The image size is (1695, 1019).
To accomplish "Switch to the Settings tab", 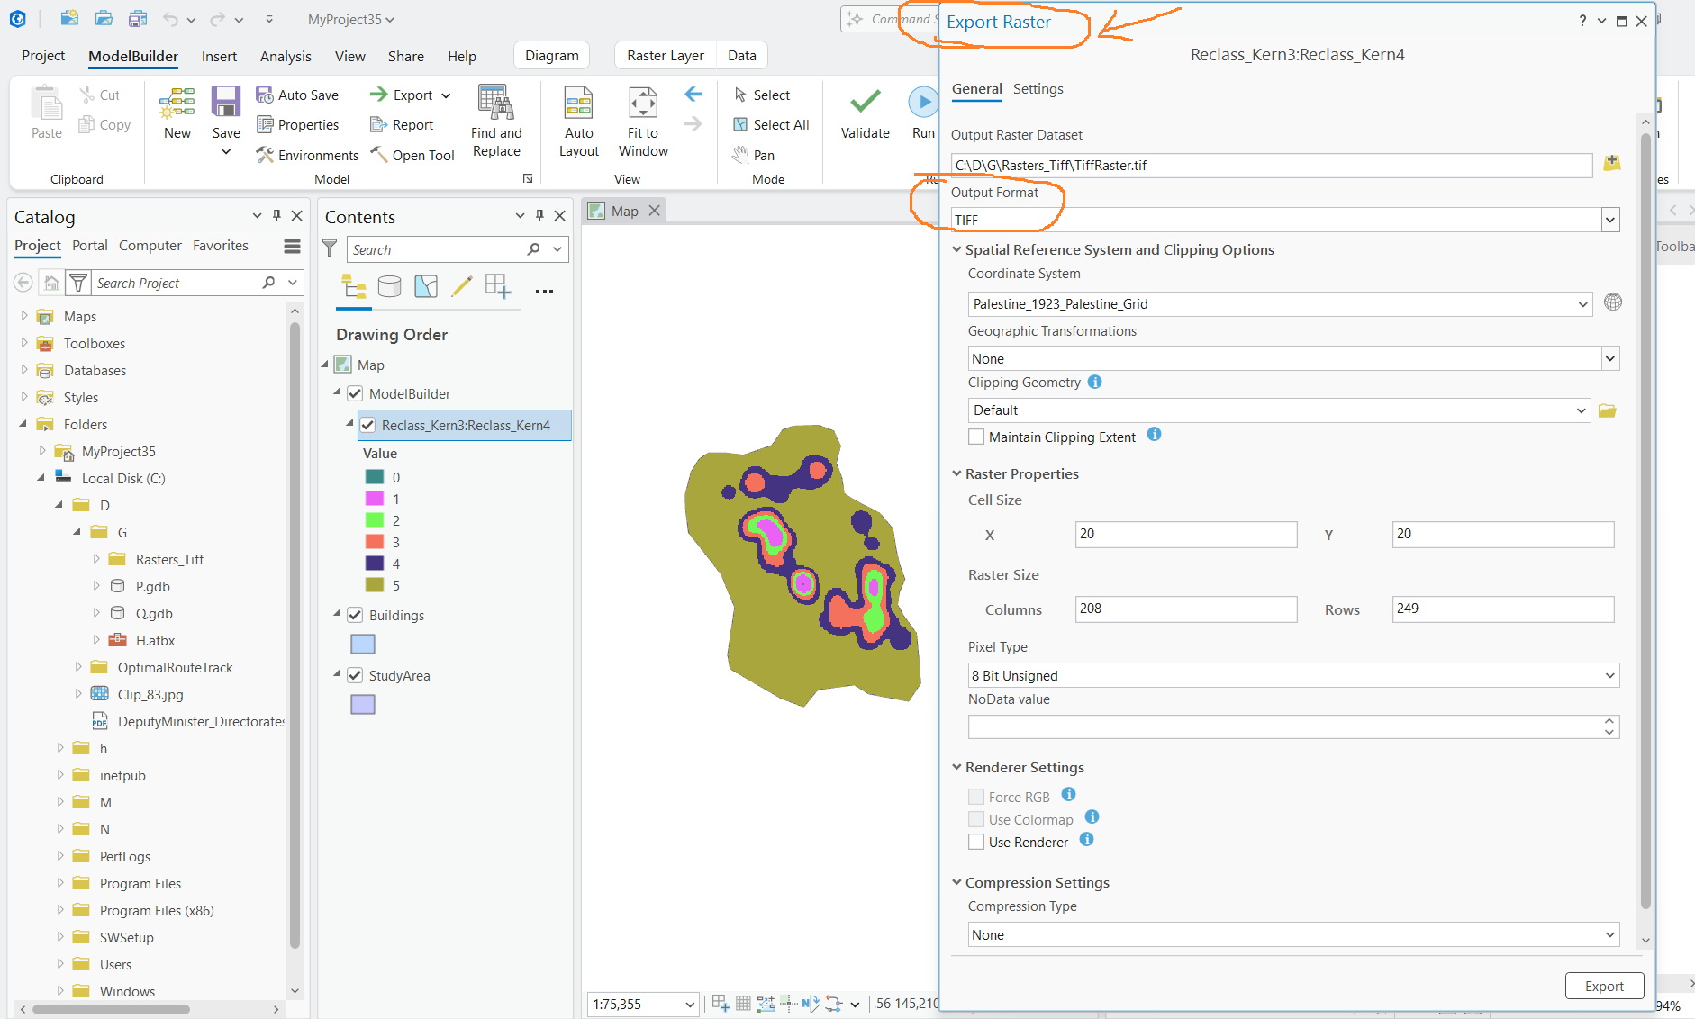I will pos(1038,88).
